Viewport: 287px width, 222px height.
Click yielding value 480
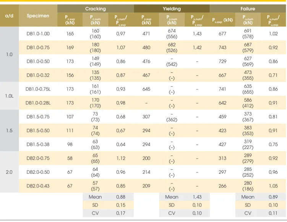click(x=146, y=48)
